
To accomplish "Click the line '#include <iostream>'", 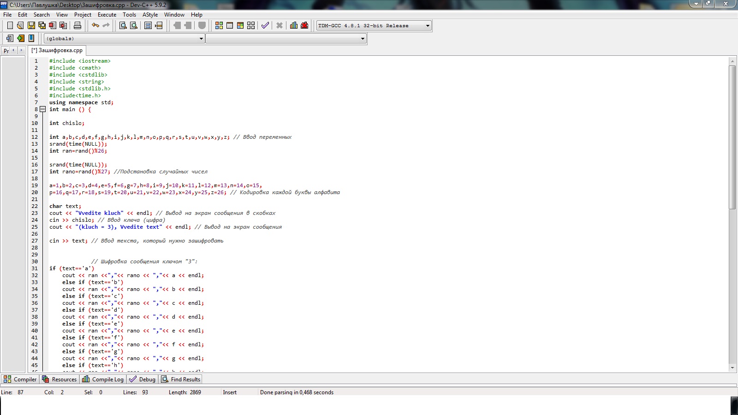I will coord(80,61).
